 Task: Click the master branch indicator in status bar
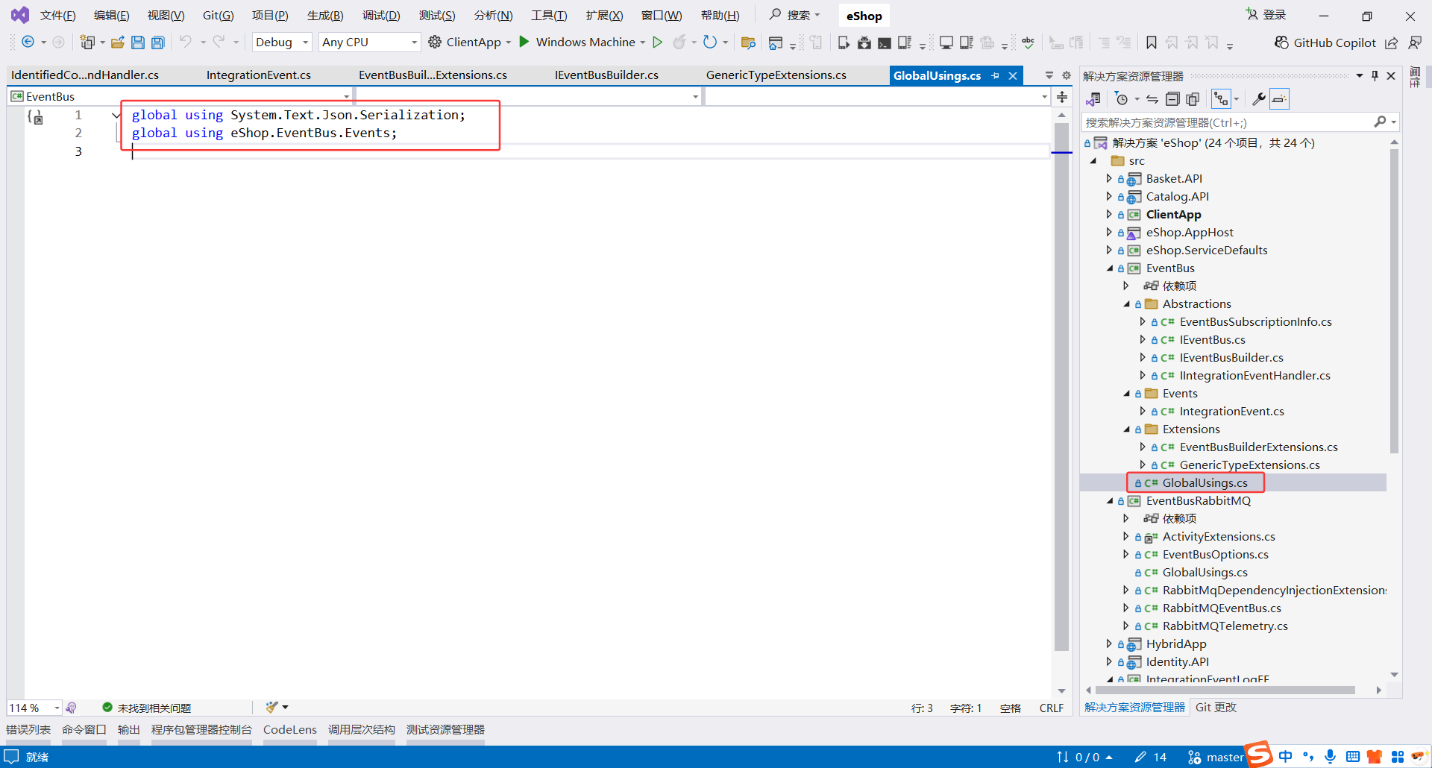tap(1216, 758)
